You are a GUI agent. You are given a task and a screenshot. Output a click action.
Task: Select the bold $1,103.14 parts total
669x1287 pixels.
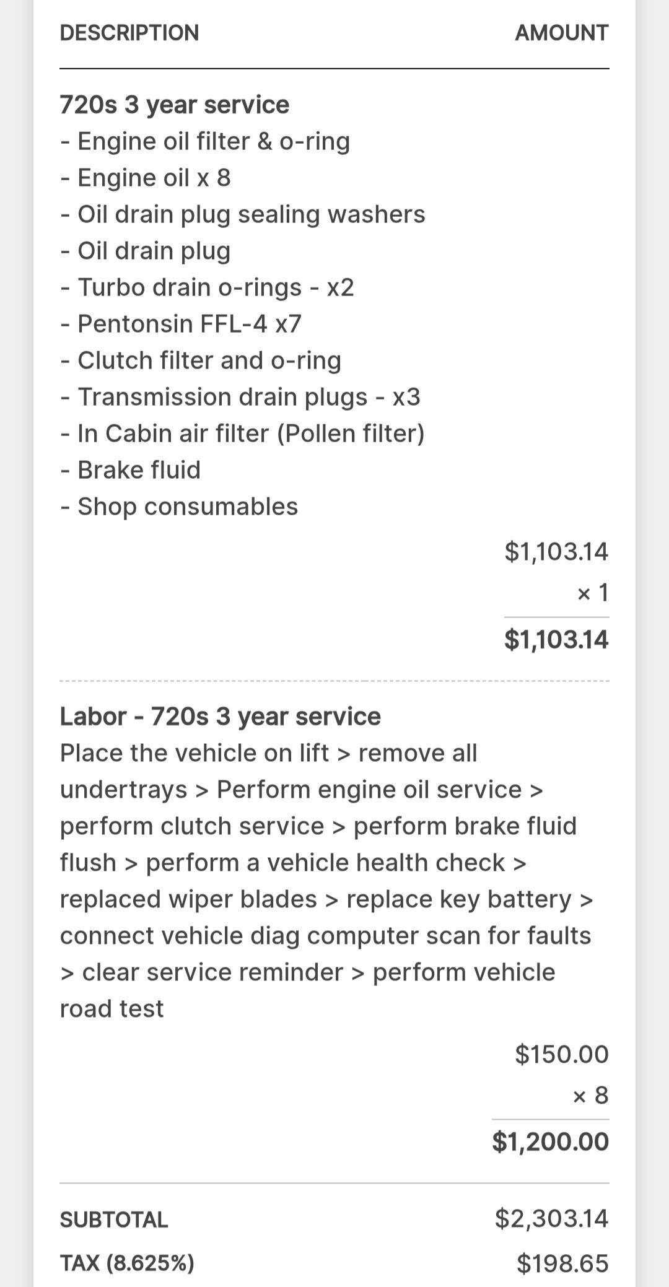pos(556,639)
